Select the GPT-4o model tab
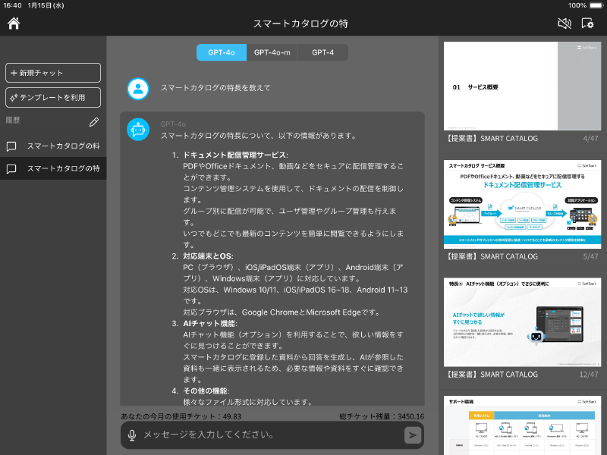The image size is (607, 455). click(x=222, y=52)
